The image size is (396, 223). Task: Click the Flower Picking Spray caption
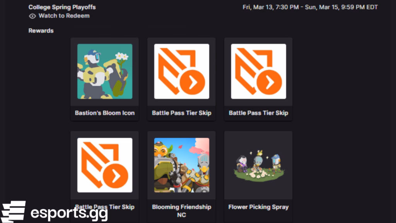coord(258,207)
